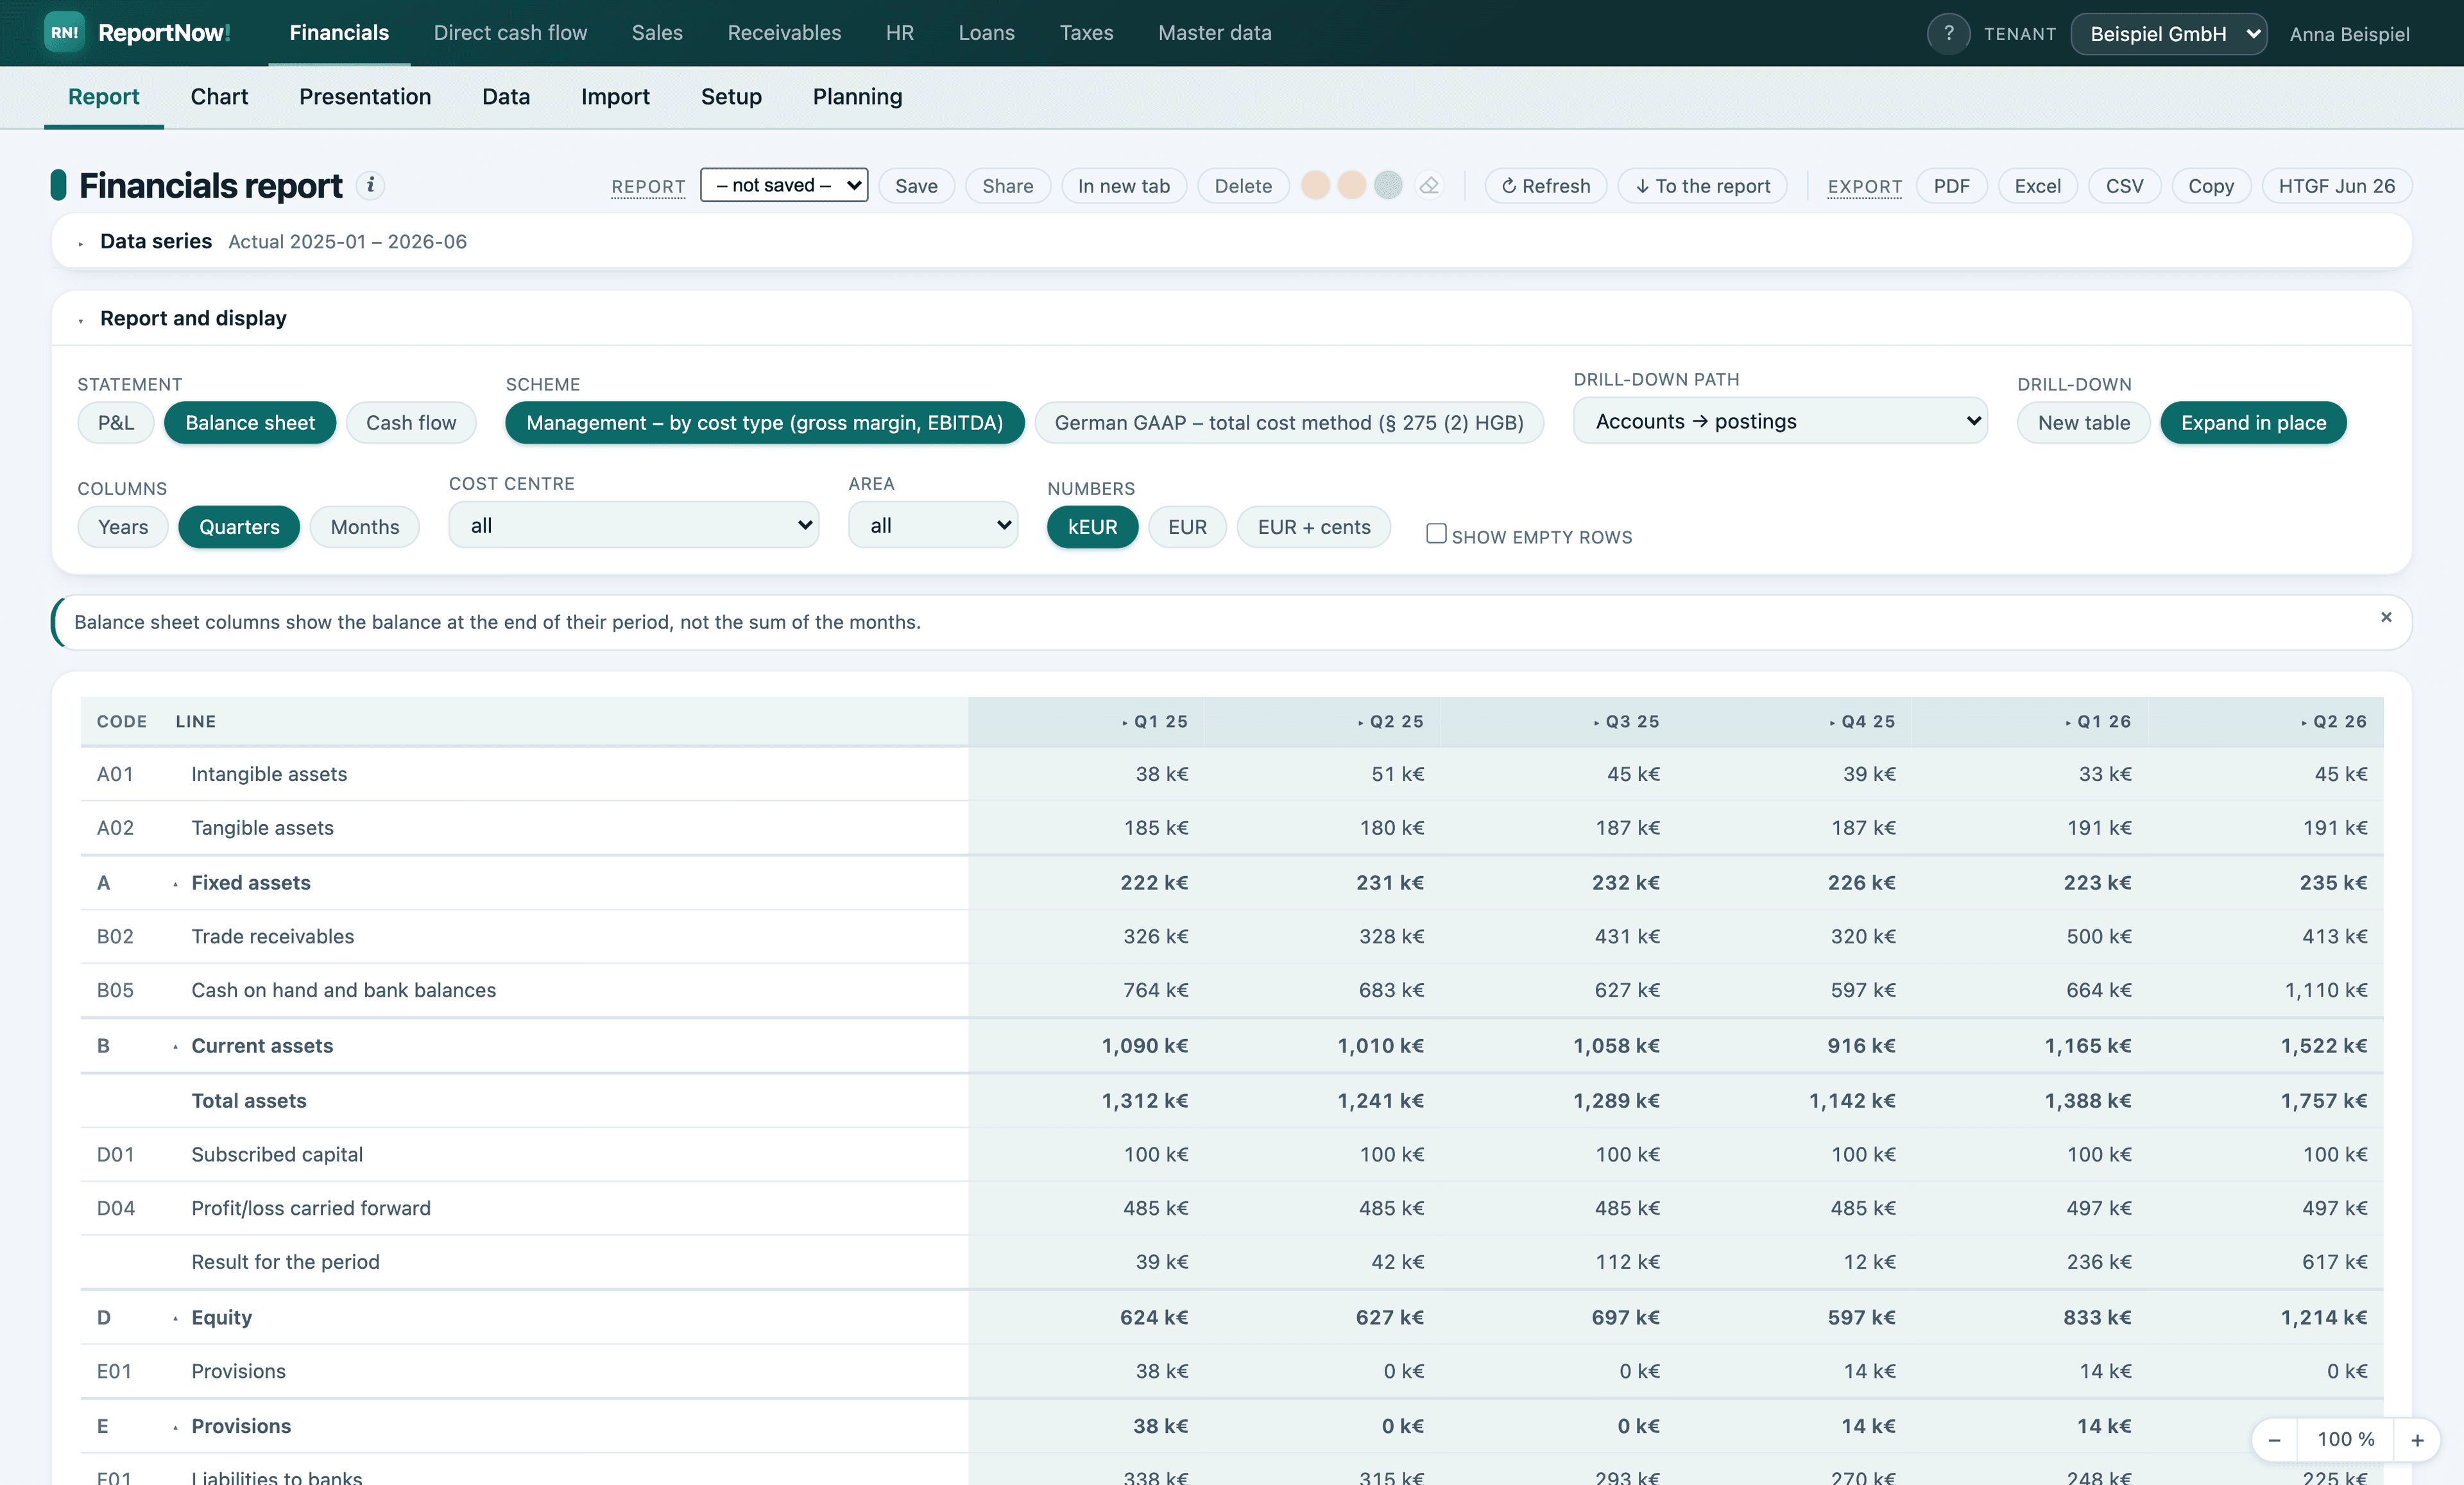Open report In new tab

tap(1123, 186)
